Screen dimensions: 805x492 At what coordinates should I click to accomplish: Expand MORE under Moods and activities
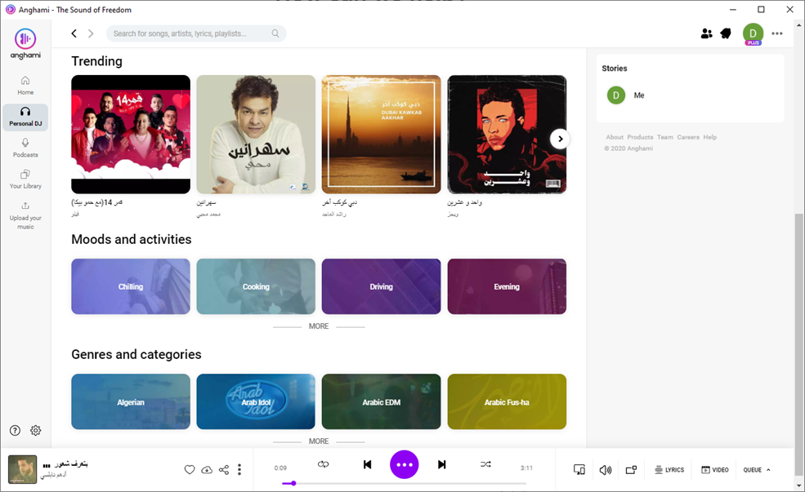pos(318,326)
